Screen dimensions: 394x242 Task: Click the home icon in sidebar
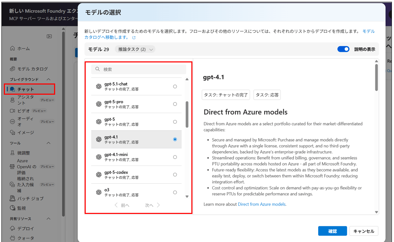click(13, 48)
